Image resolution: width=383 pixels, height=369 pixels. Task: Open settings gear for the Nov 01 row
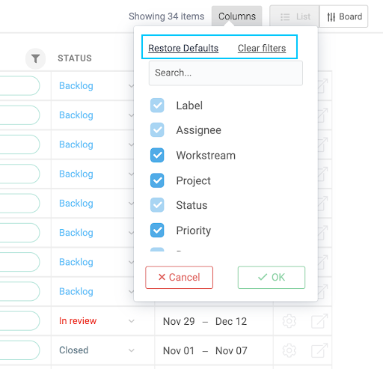click(x=289, y=350)
